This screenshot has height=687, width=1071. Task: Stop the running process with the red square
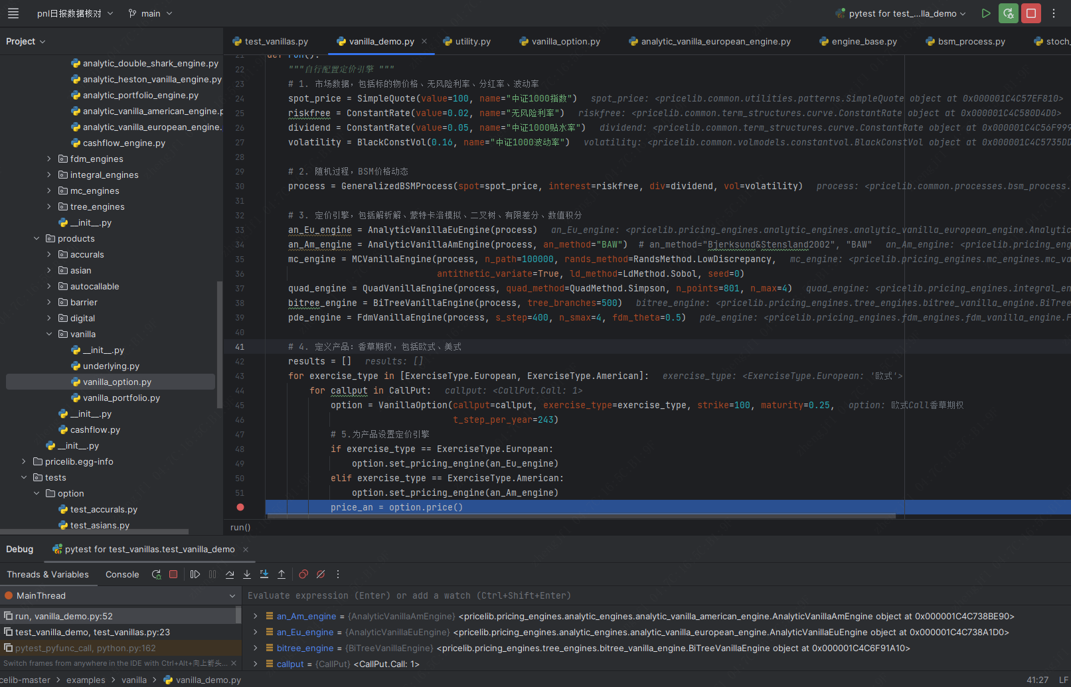click(1031, 13)
